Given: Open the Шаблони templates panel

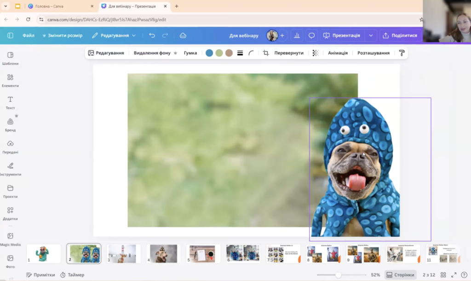Looking at the screenshot, I should (10, 59).
